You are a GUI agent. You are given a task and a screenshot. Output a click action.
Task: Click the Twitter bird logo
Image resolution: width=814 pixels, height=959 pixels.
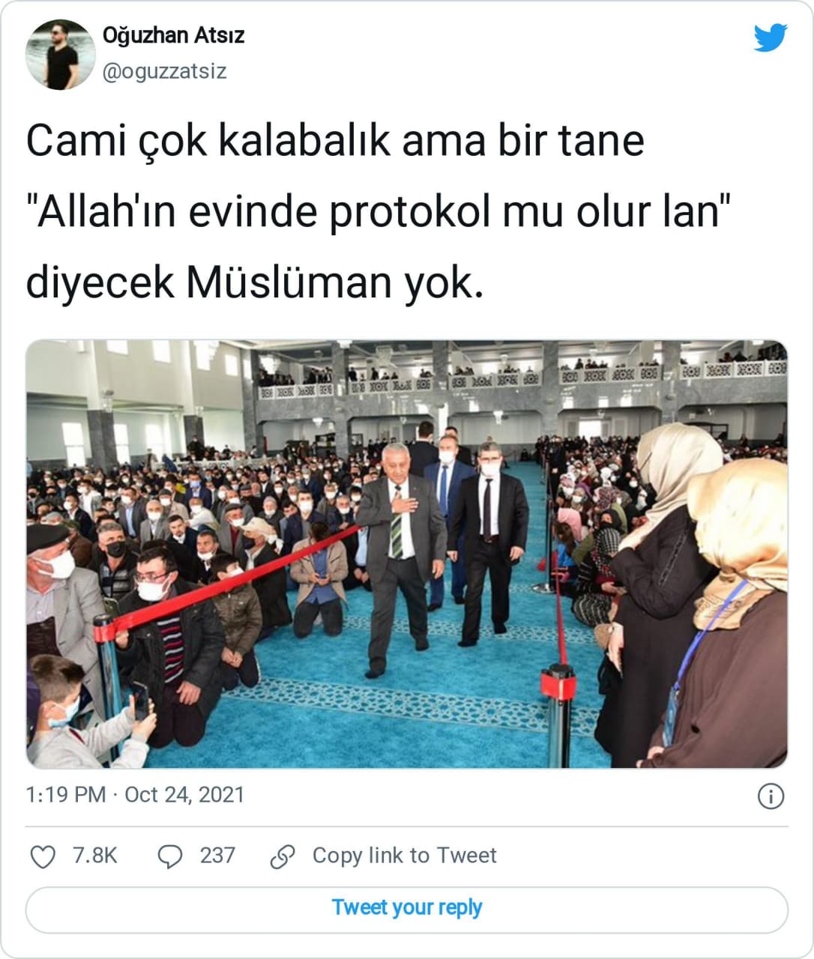(x=771, y=37)
